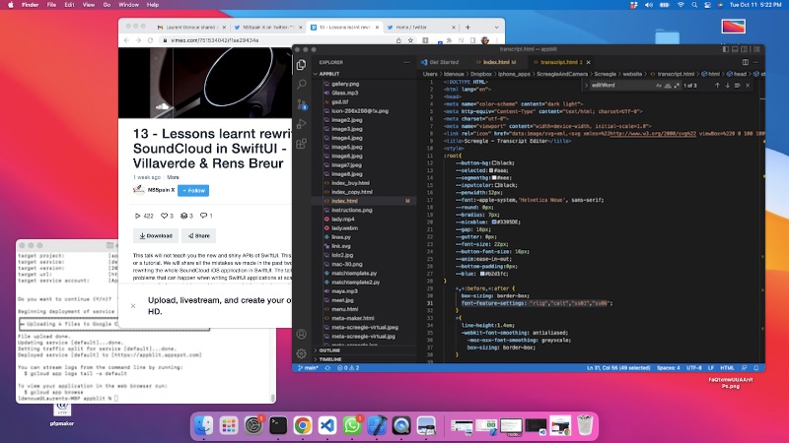Toggle Use Regular Expression in find widget
The width and height of the screenshot is (789, 443).
[677, 86]
